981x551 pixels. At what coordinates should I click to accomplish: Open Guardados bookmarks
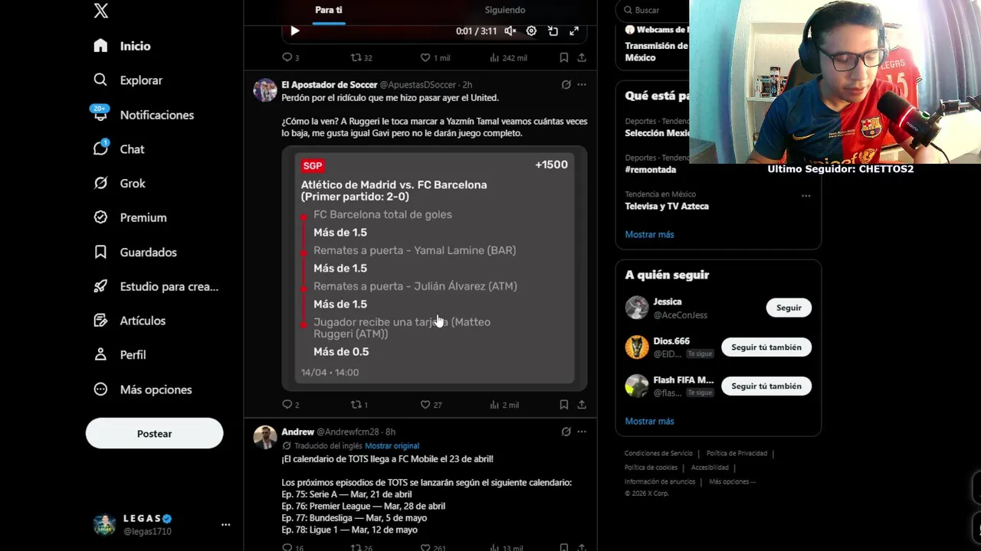coord(135,252)
